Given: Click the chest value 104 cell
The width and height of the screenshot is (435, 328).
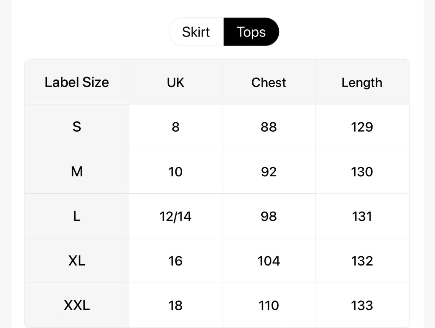Looking at the screenshot, I should [x=269, y=261].
